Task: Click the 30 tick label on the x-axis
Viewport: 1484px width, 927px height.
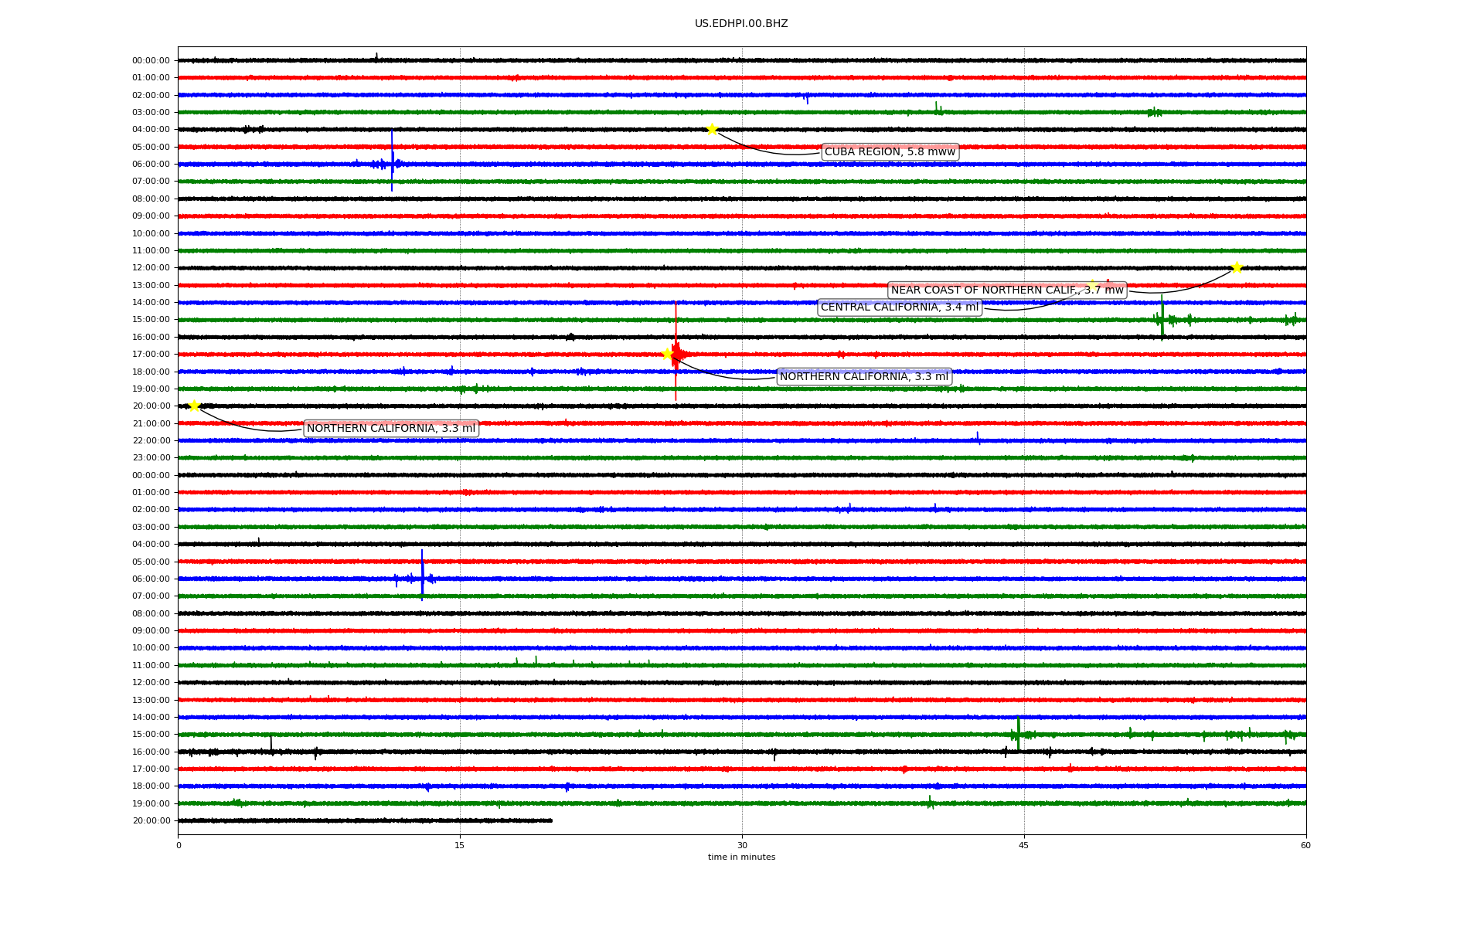Action: [x=742, y=845]
